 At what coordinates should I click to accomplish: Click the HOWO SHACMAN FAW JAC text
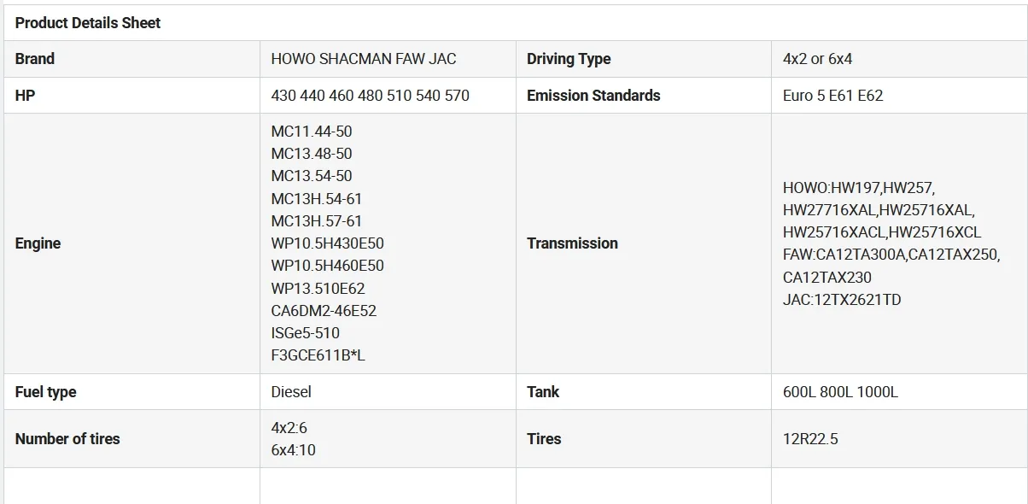363,59
